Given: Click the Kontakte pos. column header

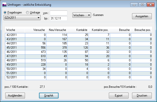Looking at the screenshot, I should click(99, 30).
